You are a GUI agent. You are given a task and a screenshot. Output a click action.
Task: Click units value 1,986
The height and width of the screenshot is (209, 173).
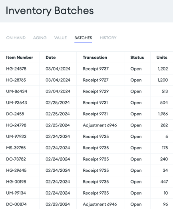(x=163, y=114)
